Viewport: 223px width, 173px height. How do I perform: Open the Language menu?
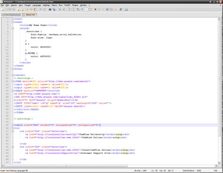point(37,5)
